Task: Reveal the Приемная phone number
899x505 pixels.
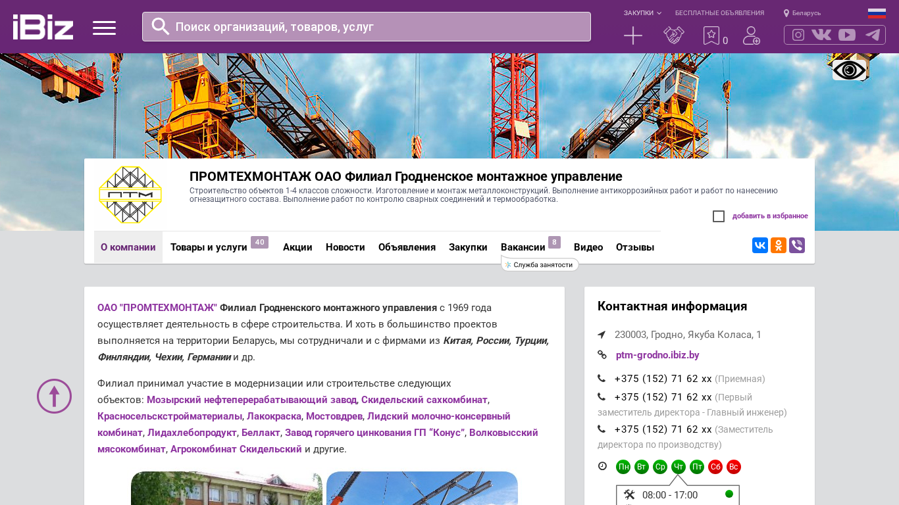Action: 663,379
